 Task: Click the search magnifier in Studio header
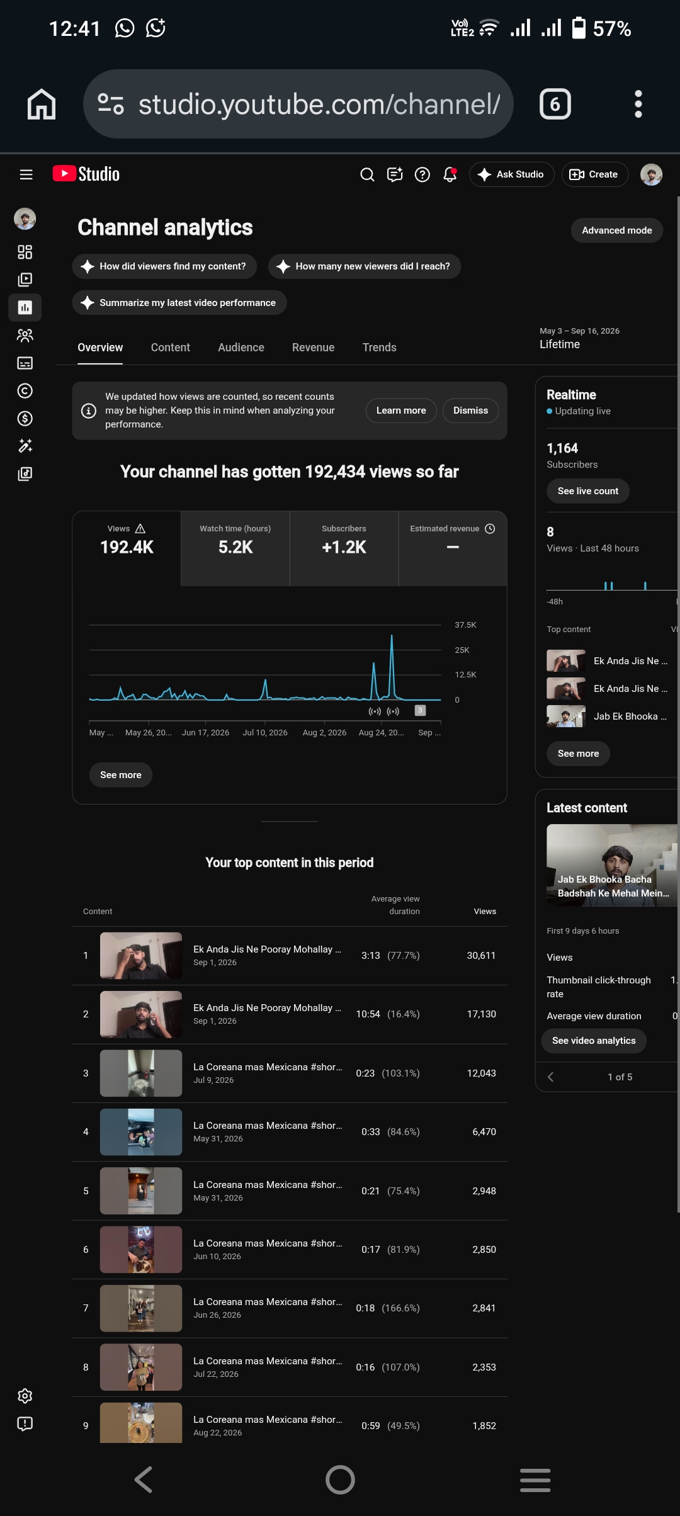pyautogui.click(x=367, y=174)
